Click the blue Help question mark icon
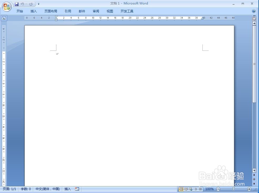259x193 pixels. [x=254, y=11]
